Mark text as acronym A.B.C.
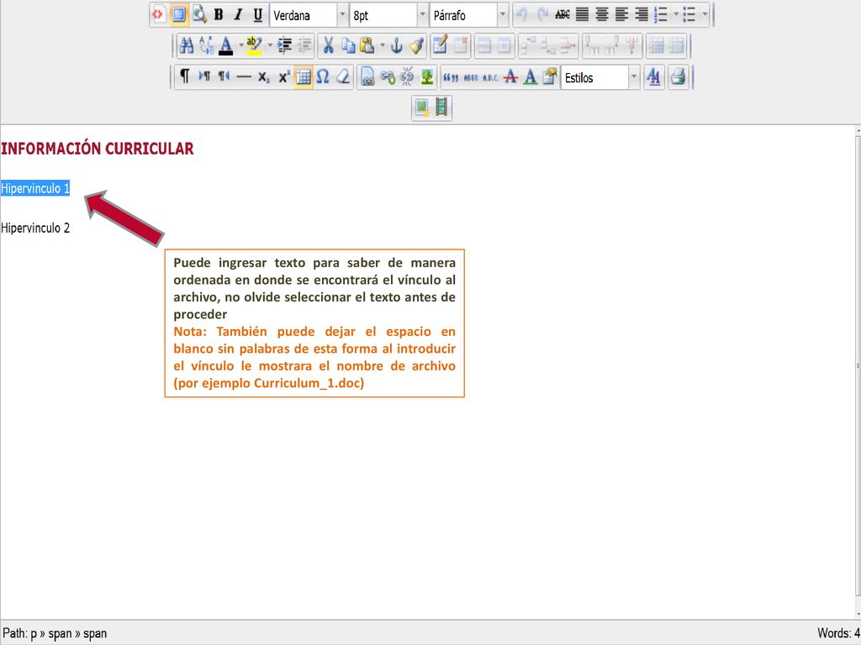The image size is (861, 645). (490, 76)
